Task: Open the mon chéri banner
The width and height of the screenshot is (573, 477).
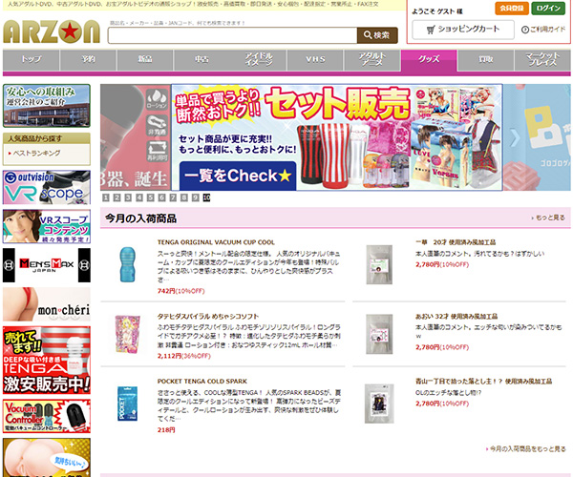Action: tap(47, 304)
